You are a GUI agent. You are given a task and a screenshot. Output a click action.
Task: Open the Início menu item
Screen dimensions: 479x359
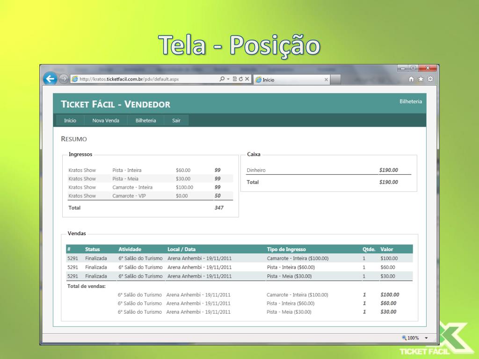[70, 121]
